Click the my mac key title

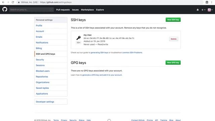pos(87,35)
